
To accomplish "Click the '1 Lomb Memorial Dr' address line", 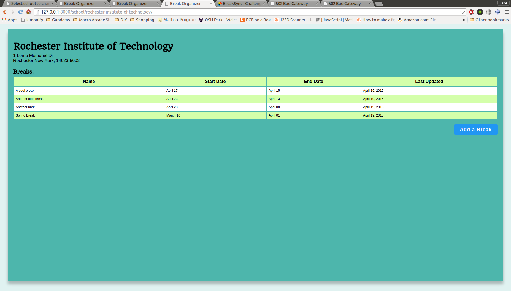I will [x=33, y=56].
